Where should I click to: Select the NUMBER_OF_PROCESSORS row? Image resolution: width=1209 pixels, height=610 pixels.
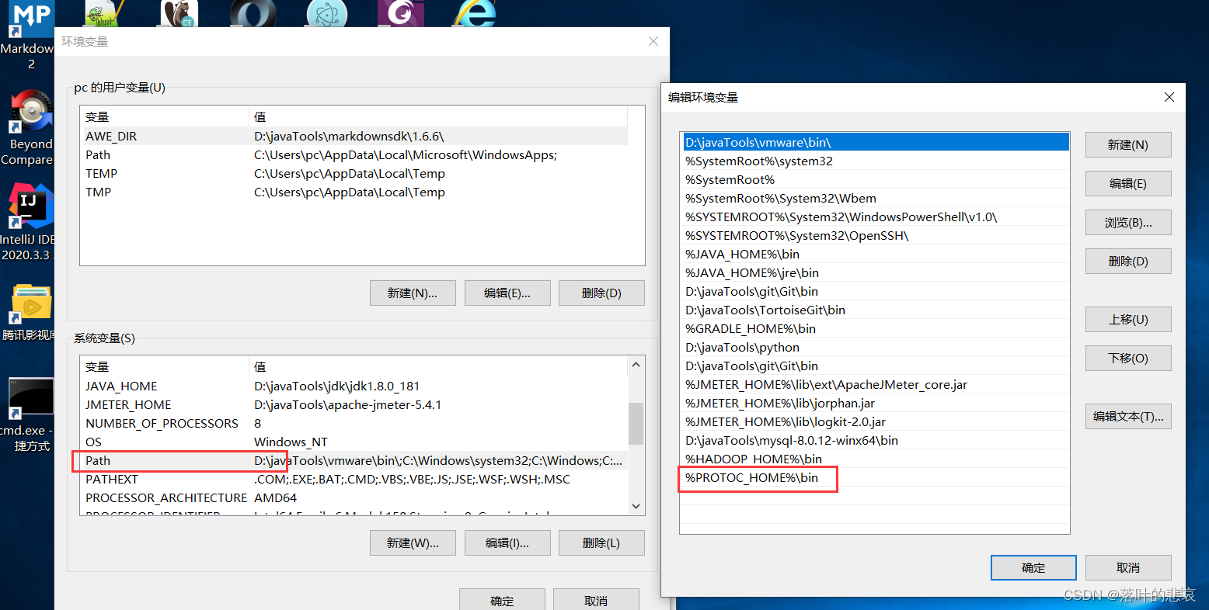click(354, 423)
